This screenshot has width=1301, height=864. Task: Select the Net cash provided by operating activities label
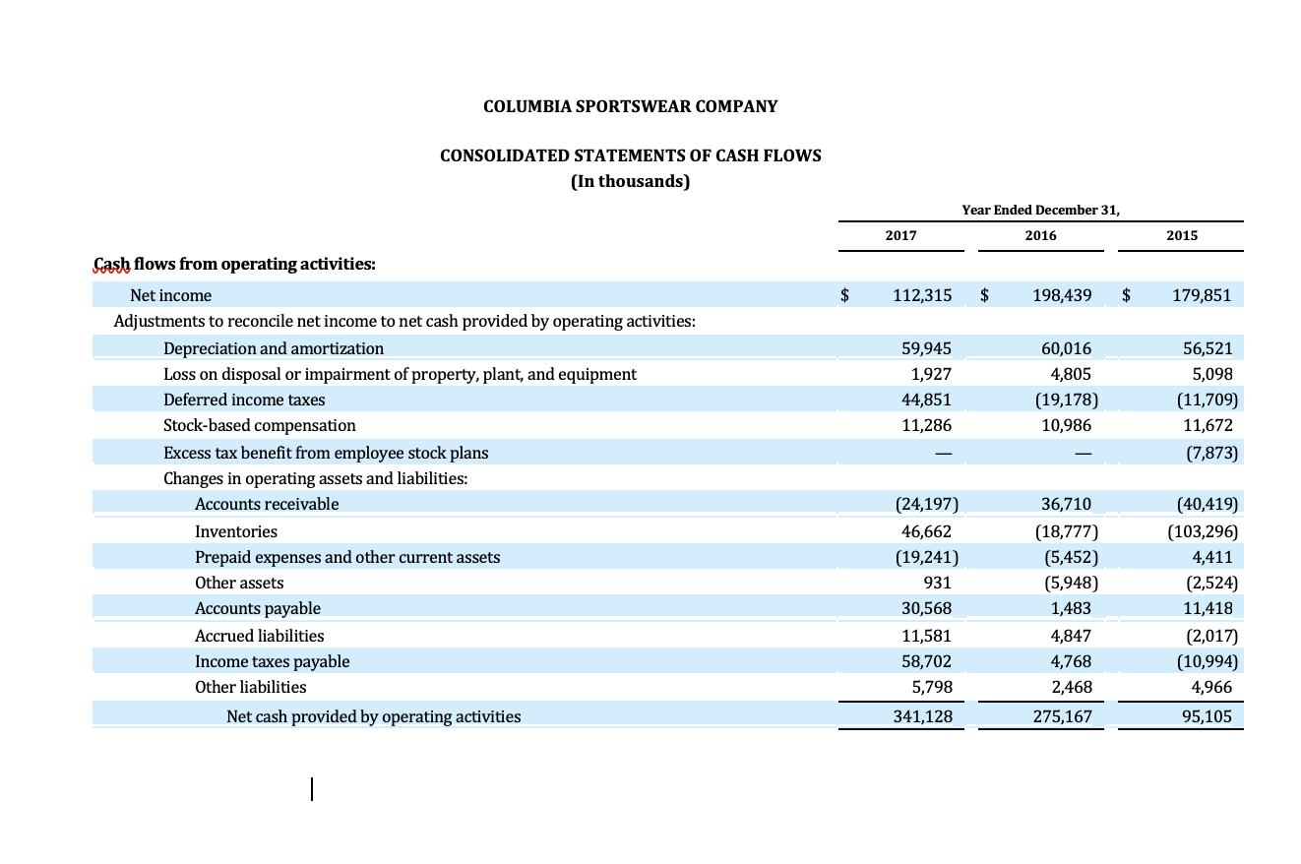coord(374,716)
